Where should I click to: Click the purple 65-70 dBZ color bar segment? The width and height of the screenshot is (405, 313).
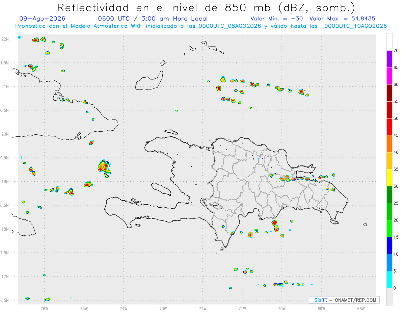pyautogui.click(x=389, y=59)
